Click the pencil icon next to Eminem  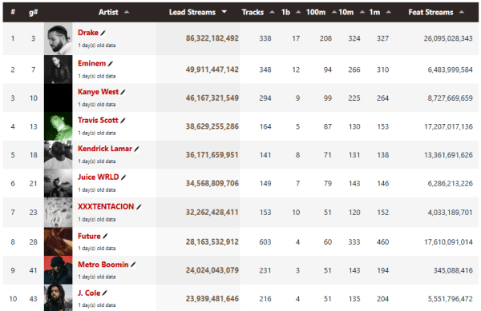(111, 64)
